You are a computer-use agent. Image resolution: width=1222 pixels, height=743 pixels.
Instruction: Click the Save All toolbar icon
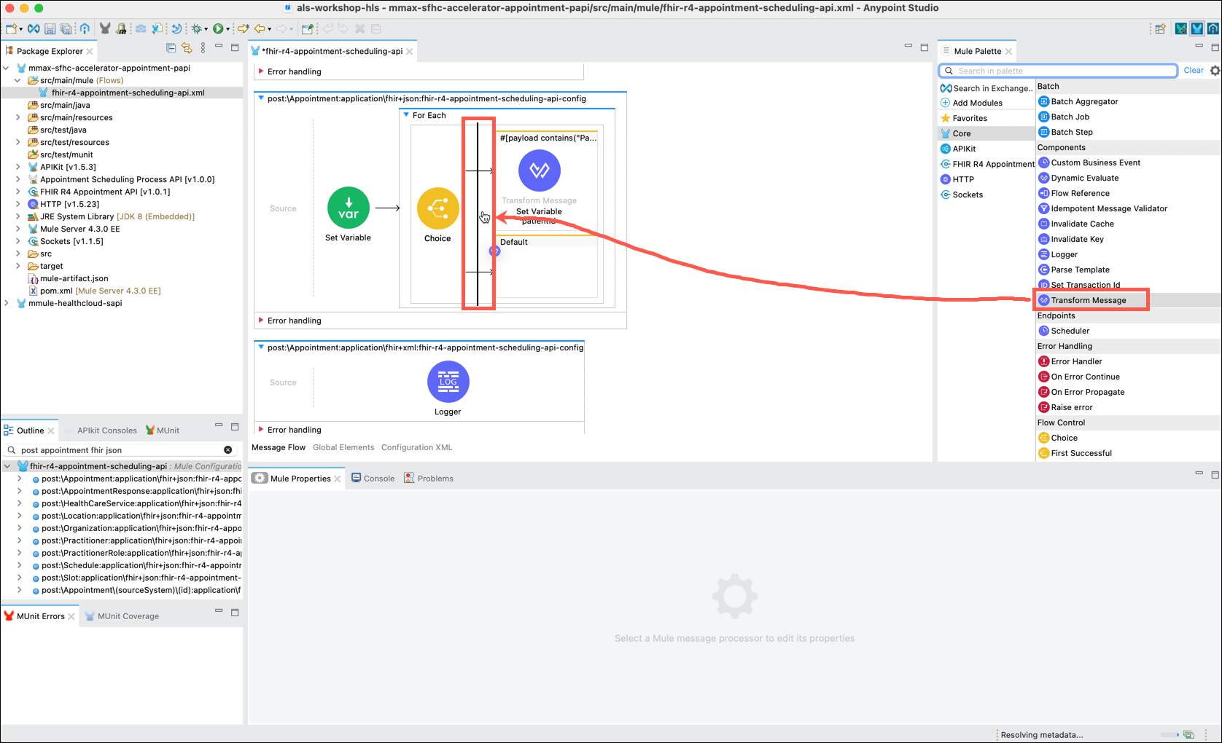[66, 29]
